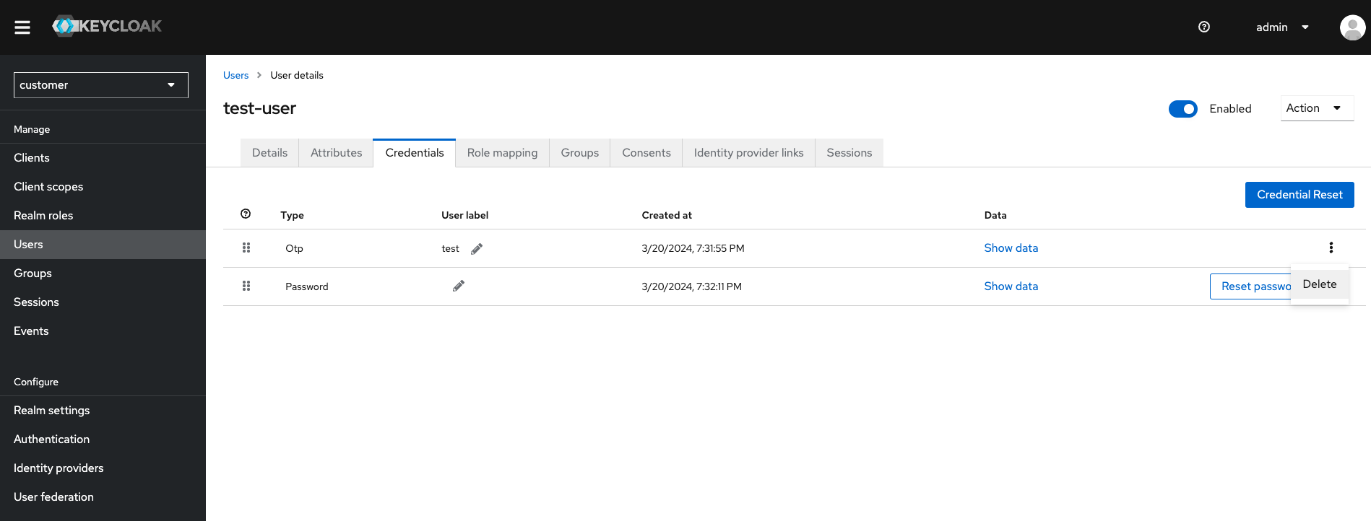This screenshot has width=1371, height=521.
Task: Open Realm settings in sidebar
Action: click(52, 411)
